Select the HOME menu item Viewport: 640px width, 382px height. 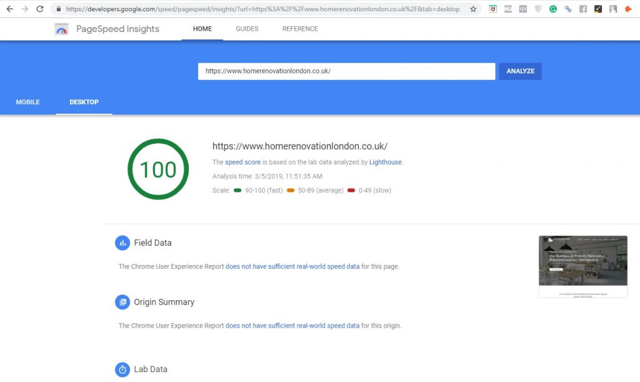(202, 29)
